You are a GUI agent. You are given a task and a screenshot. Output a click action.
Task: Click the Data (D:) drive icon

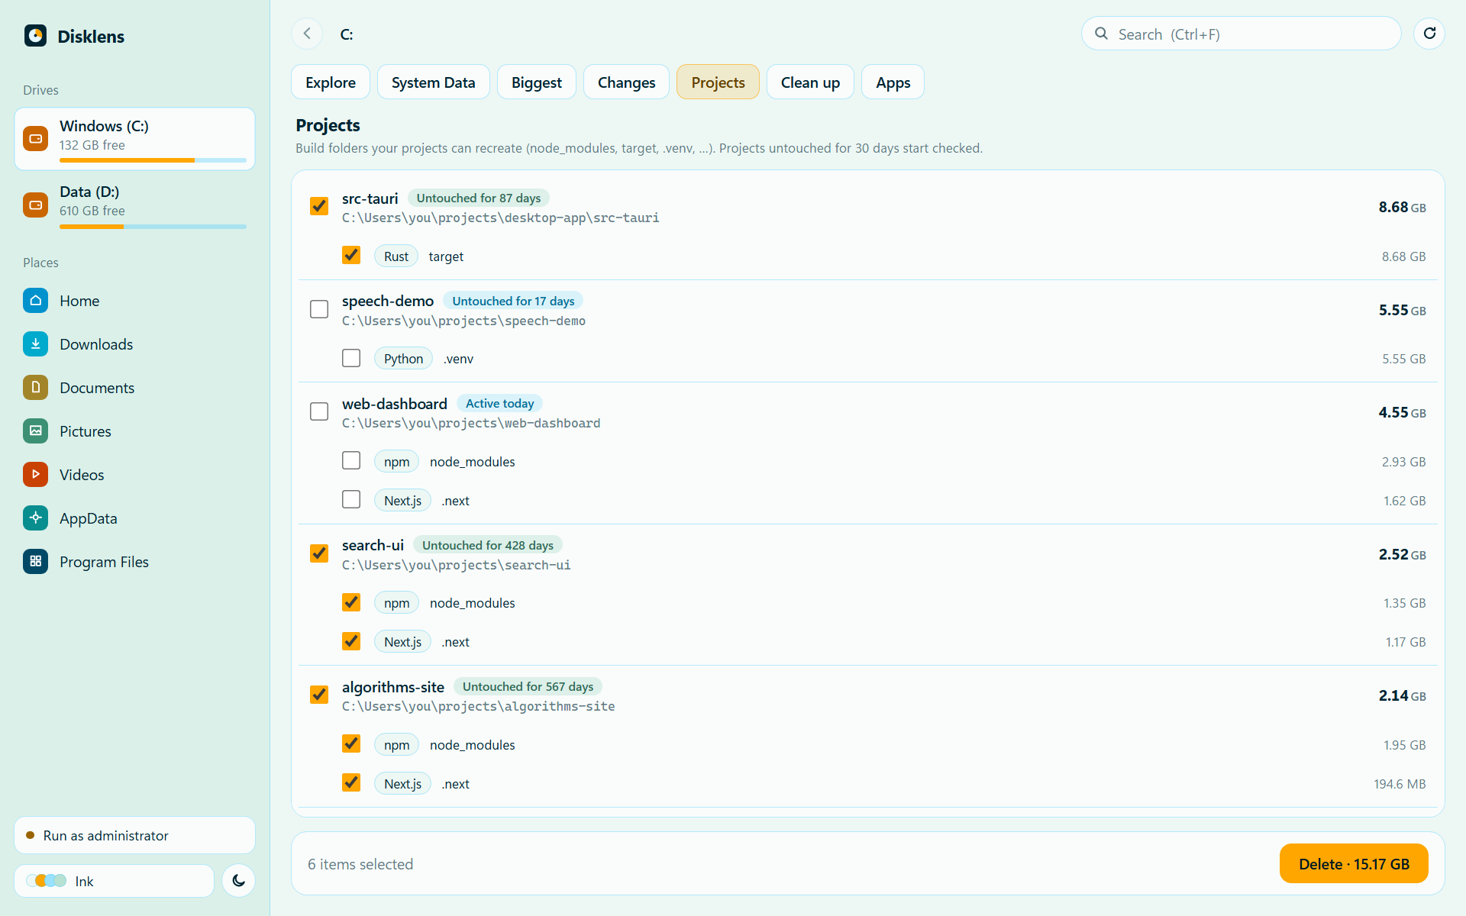click(35, 204)
